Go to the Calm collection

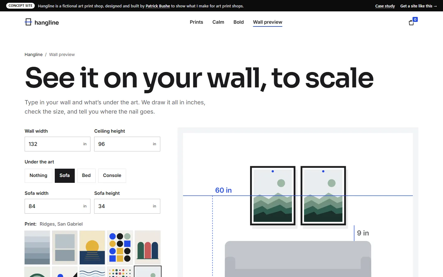218,22
